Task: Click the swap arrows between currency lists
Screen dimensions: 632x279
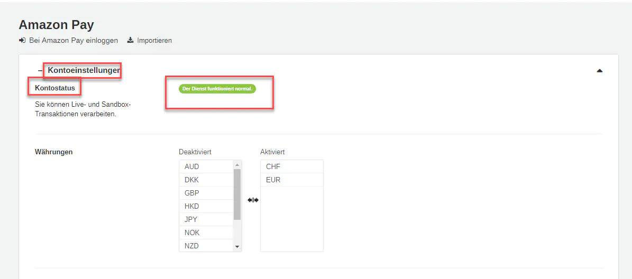Action: click(x=253, y=200)
